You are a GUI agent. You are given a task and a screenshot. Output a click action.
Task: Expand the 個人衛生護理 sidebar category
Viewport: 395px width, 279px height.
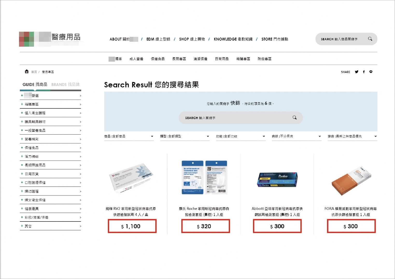tap(51, 113)
